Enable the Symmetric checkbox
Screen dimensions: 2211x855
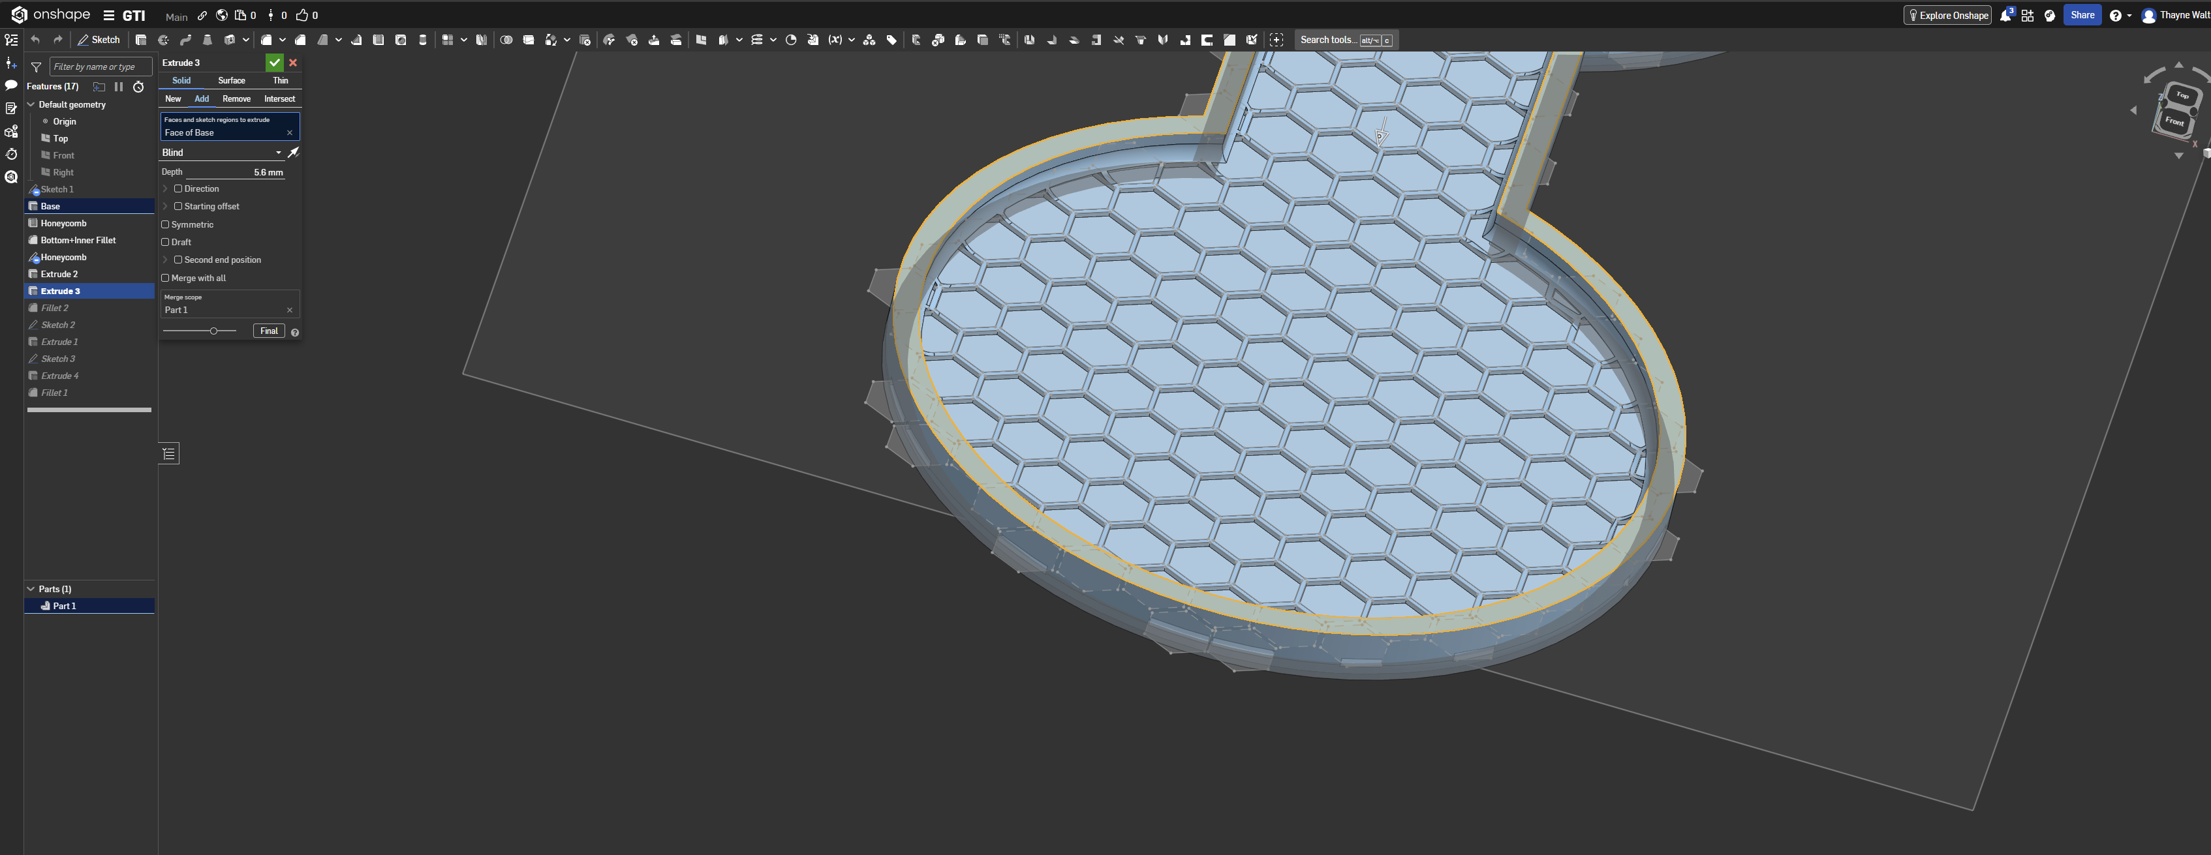point(166,225)
